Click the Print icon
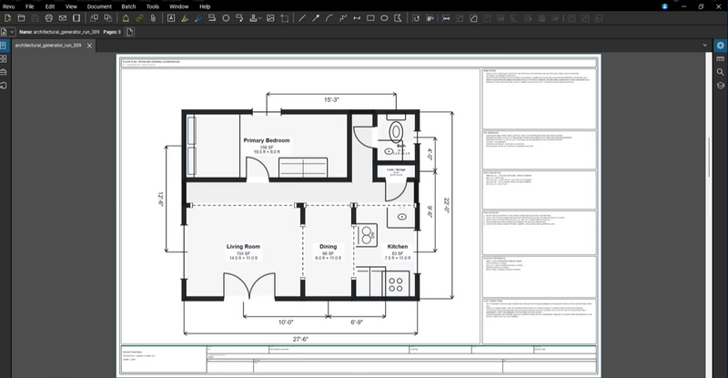 point(49,18)
